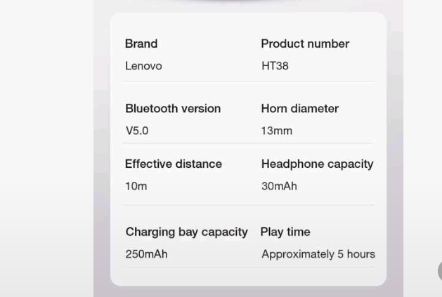Select the 250mAh charging bay value
The width and height of the screenshot is (442, 297).
pos(146,254)
